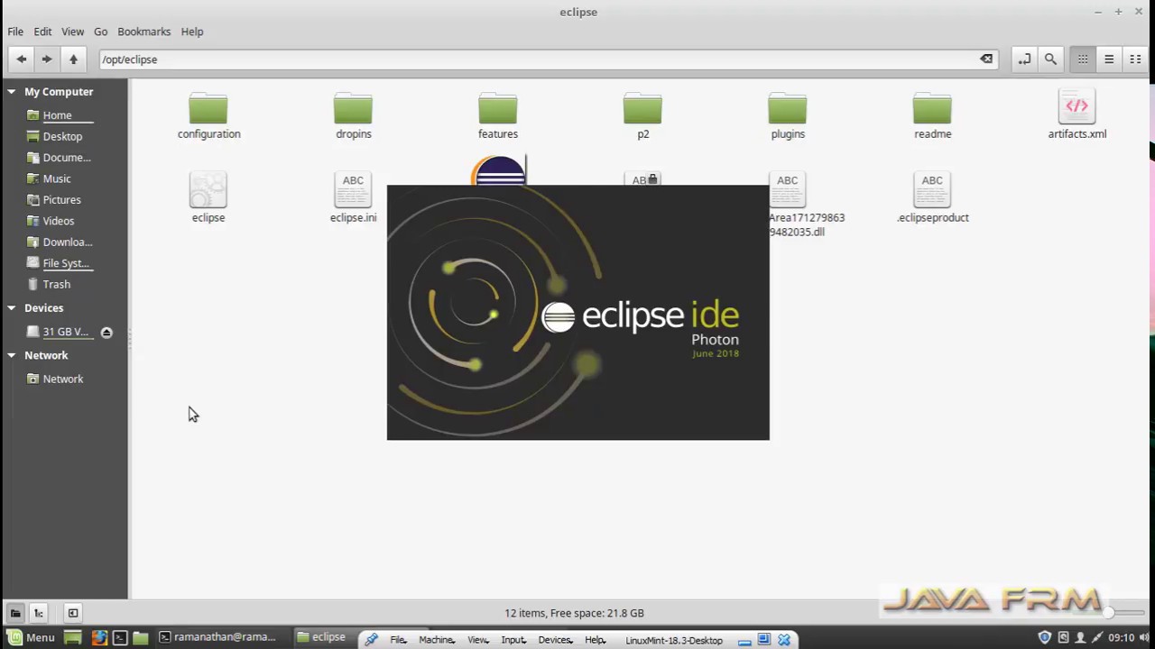This screenshot has width=1155, height=649.
Task: Hide the sidebar with toggle button
Action: coord(73,613)
